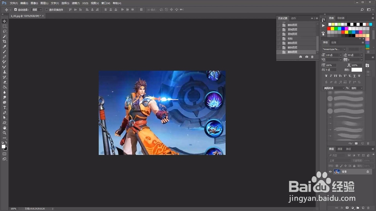Screen dimensions: 376x211
Task: Switch to the 动作 tab
Action: pos(294,18)
